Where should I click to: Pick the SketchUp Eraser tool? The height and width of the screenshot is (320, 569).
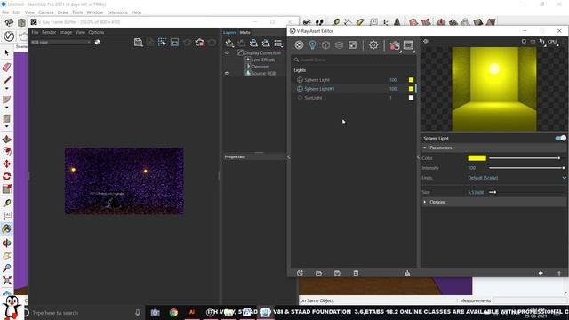tap(6, 68)
